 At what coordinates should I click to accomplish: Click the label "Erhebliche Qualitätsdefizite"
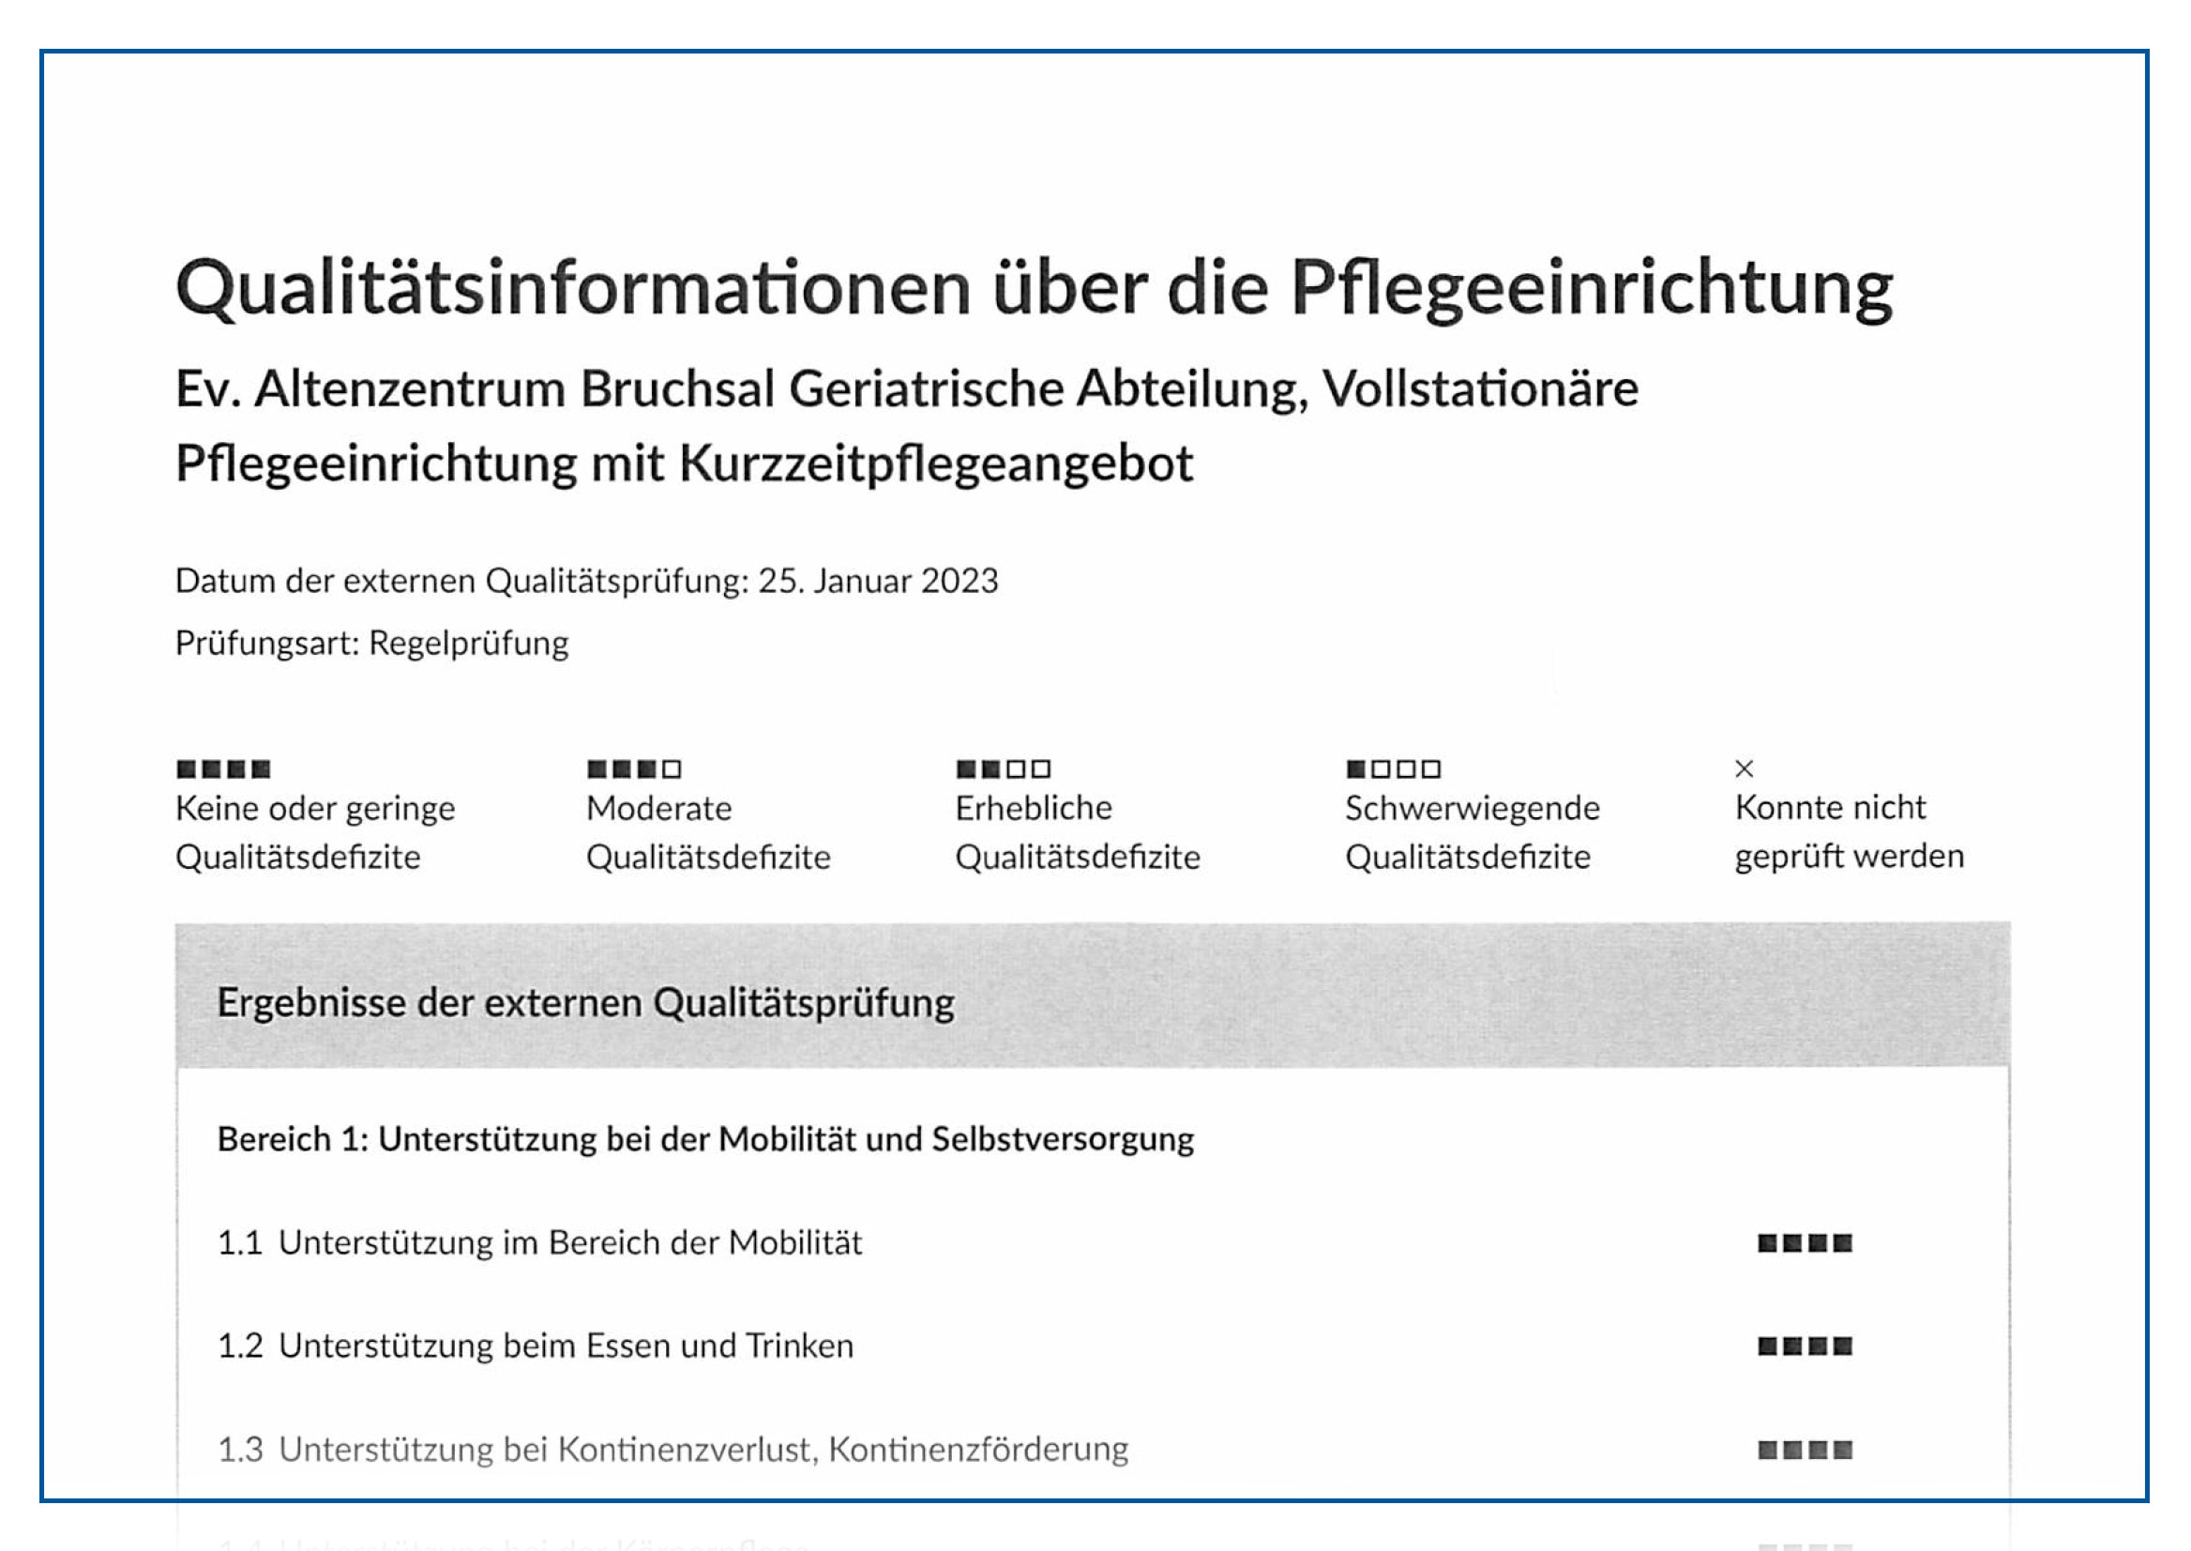click(1078, 832)
